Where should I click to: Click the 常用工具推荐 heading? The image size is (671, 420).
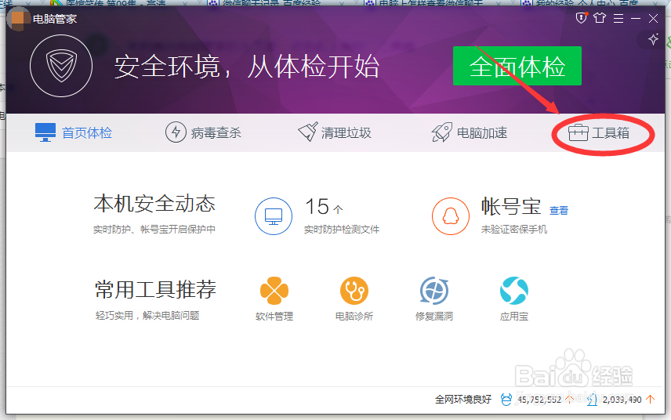coord(155,290)
